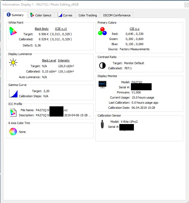Click the ICC Profile document icon
This screenshot has width=189, height=203.
tap(13, 112)
